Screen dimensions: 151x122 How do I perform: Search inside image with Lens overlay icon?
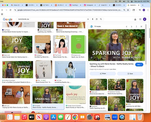(x=91, y=58)
